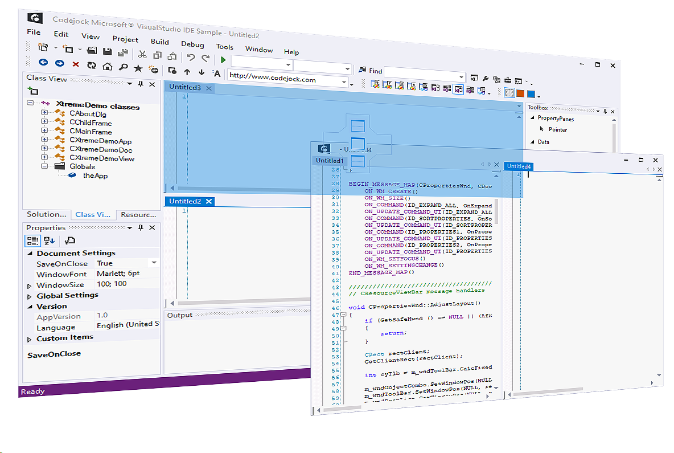This screenshot has width=674, height=453.
Task: Toggle Alphabetical sort in Properties toolbar
Action: 50,240
